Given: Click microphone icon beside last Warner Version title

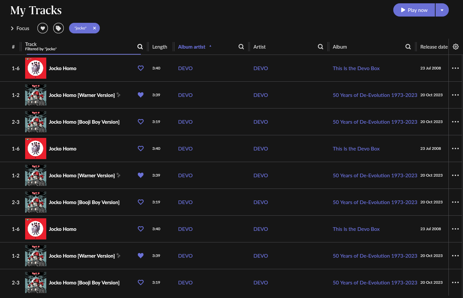Looking at the screenshot, I should coord(118,256).
